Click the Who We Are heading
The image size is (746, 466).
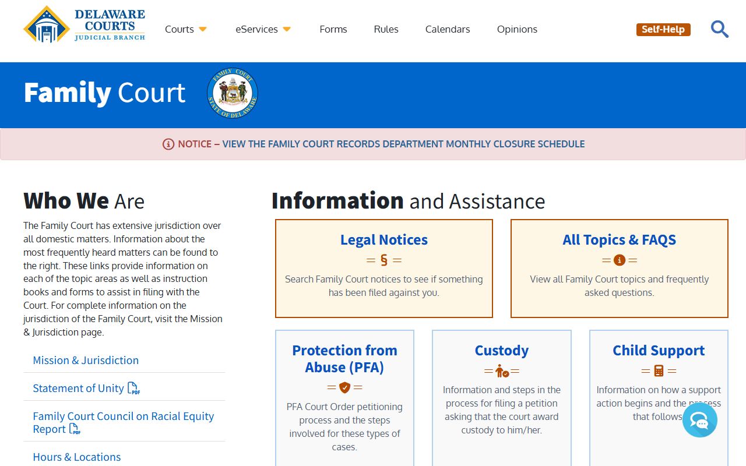click(84, 201)
